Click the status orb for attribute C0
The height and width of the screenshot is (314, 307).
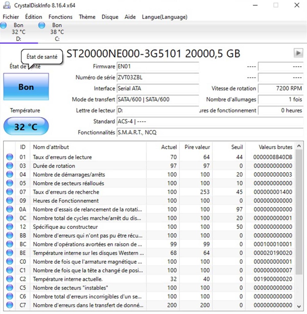coord(10,261)
